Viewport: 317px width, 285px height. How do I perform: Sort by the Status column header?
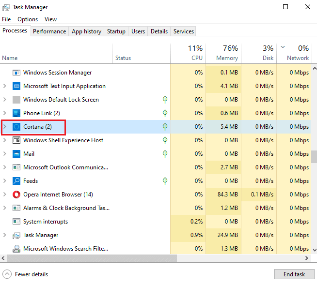[x=142, y=53]
